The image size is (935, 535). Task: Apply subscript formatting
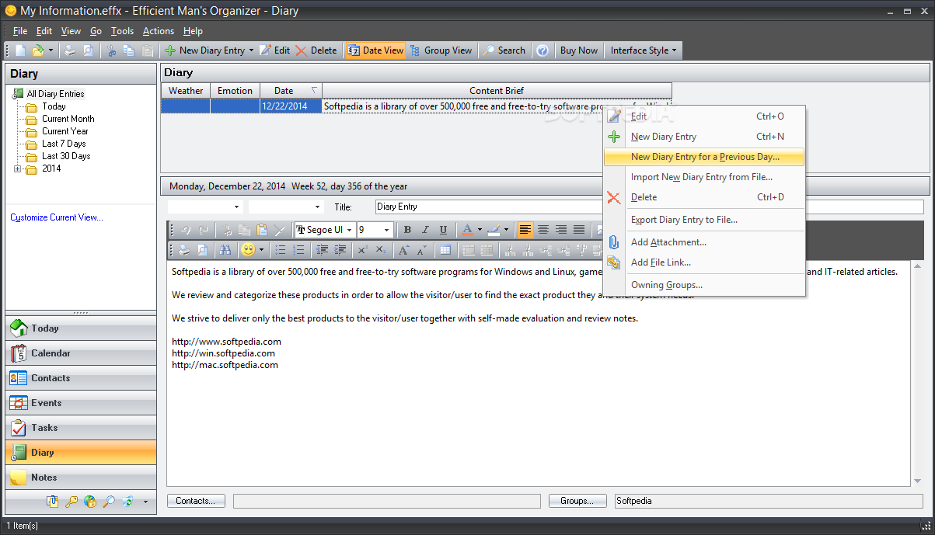380,250
